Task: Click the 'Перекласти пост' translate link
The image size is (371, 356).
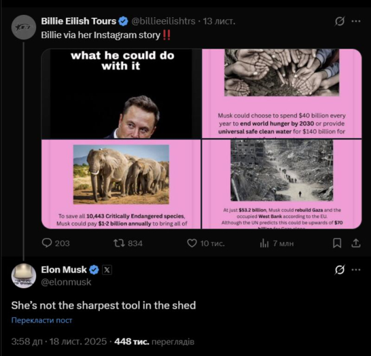Action: coord(42,320)
